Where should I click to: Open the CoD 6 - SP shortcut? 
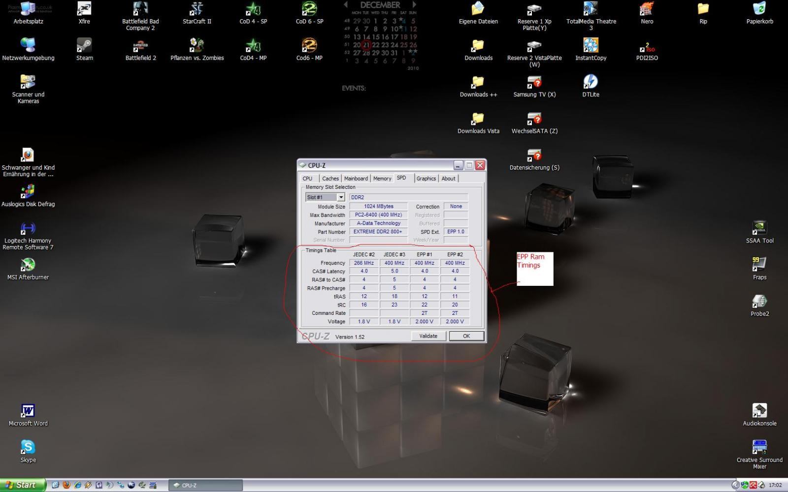309,13
